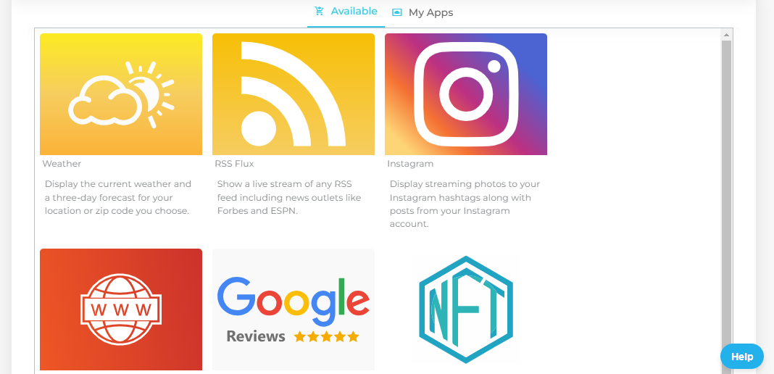Click the app list scrollbar up arrow
774x374 pixels.
(726, 35)
